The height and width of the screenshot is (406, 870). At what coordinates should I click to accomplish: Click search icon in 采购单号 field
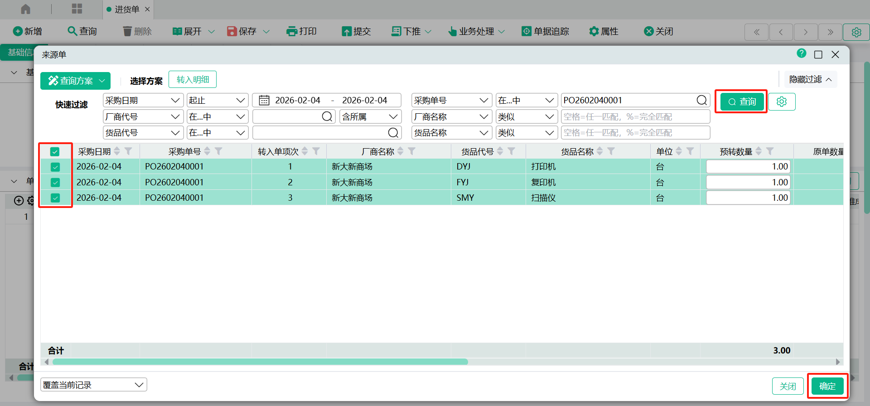[x=701, y=100]
